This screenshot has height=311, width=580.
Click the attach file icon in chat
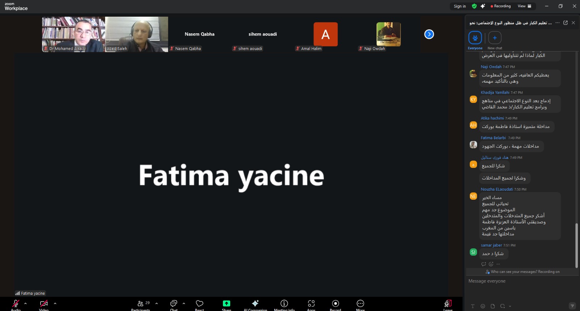pyautogui.click(x=493, y=306)
